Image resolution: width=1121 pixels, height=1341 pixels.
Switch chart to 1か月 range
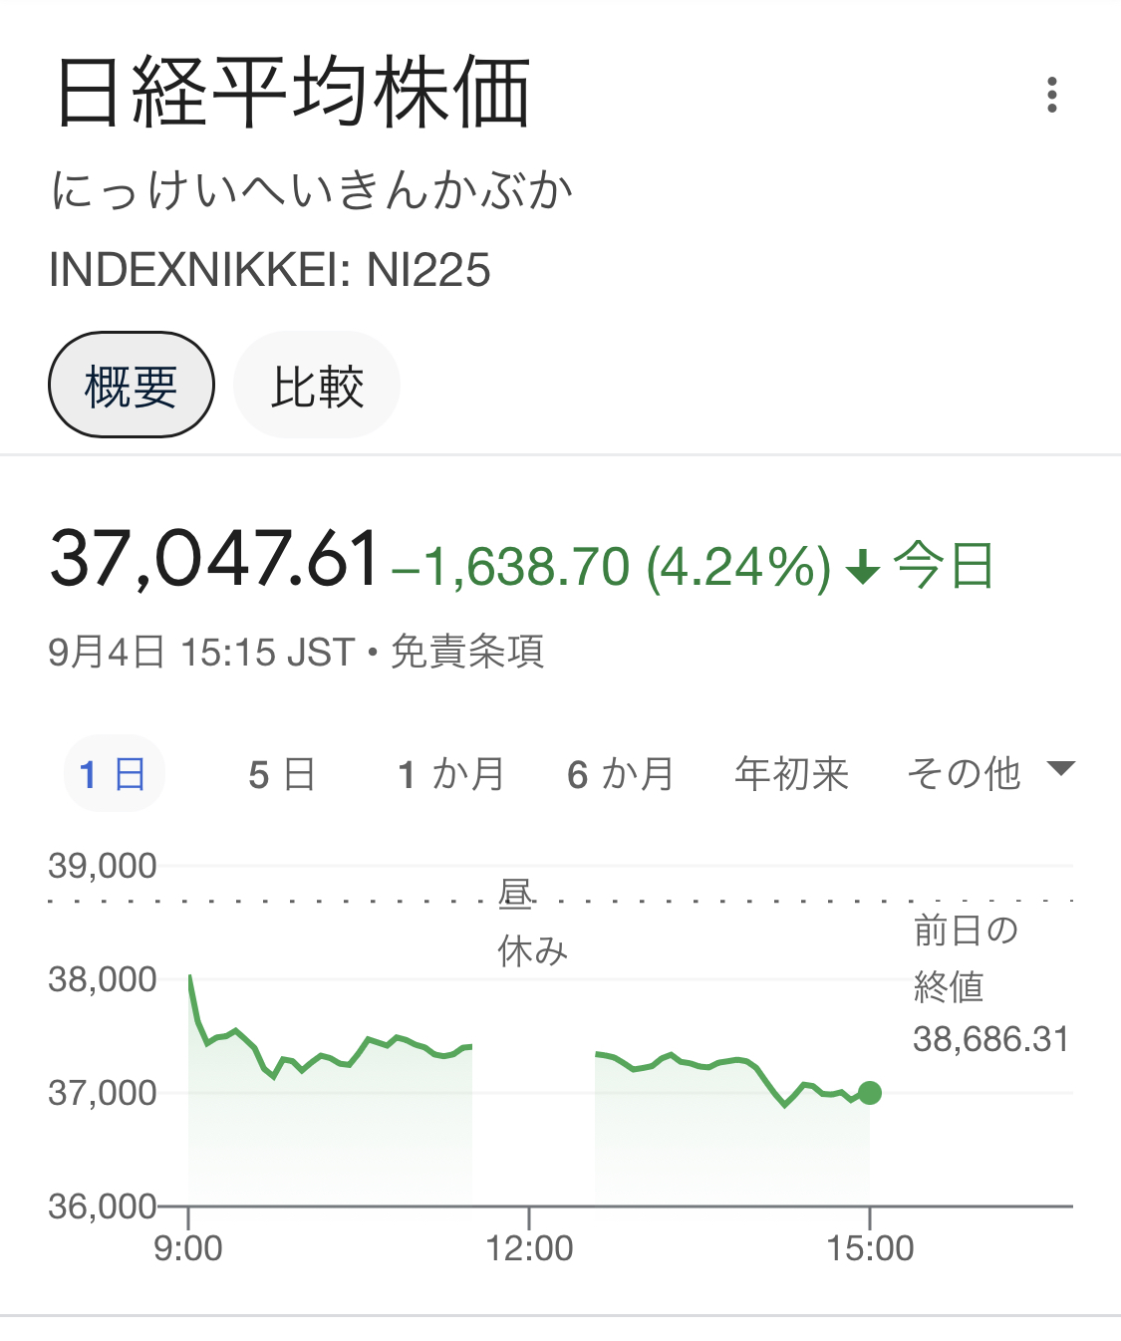(x=451, y=774)
